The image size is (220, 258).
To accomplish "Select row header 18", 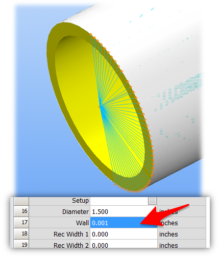I will coord(21,234).
